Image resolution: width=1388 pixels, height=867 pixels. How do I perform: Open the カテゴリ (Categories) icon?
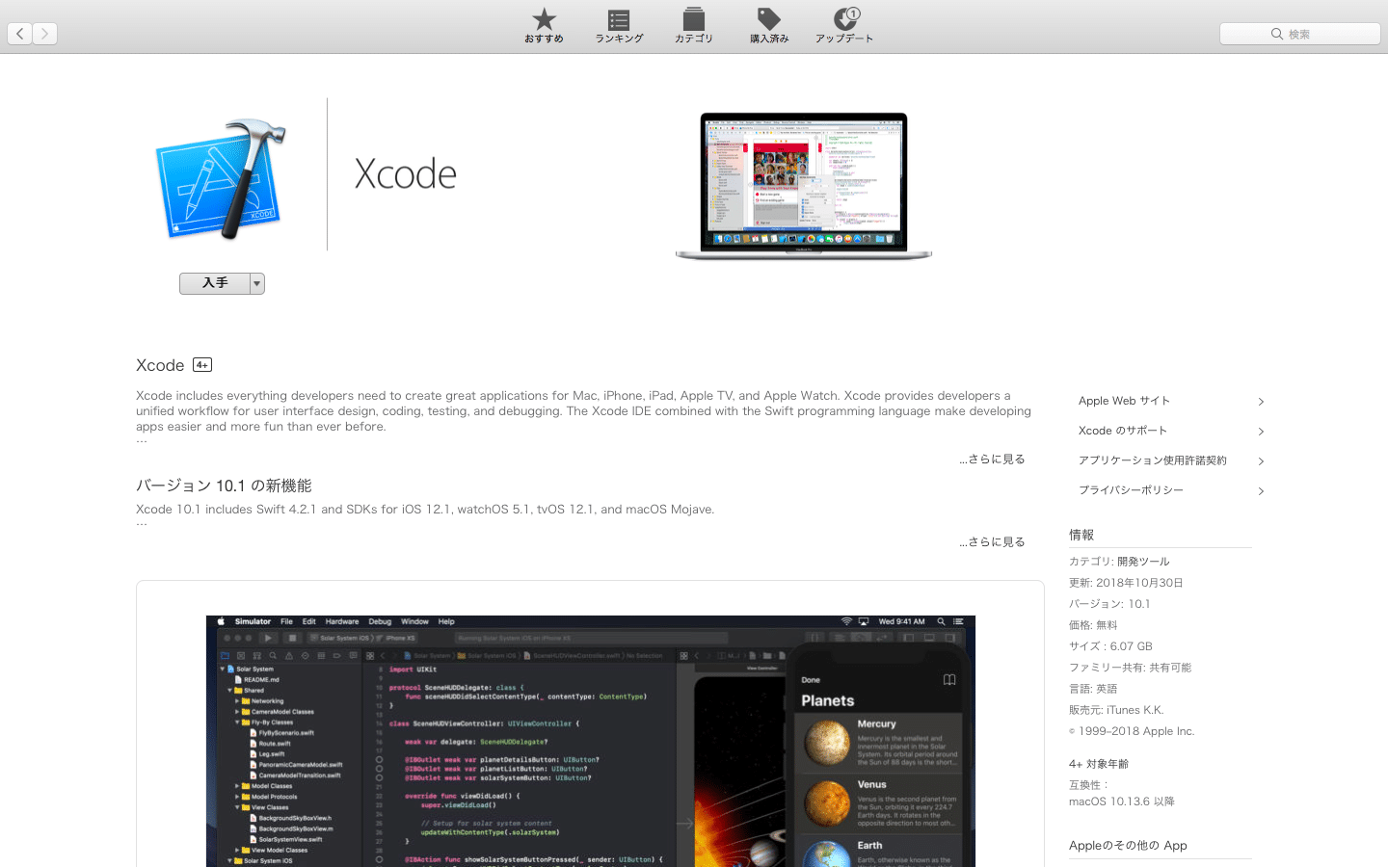(x=693, y=25)
